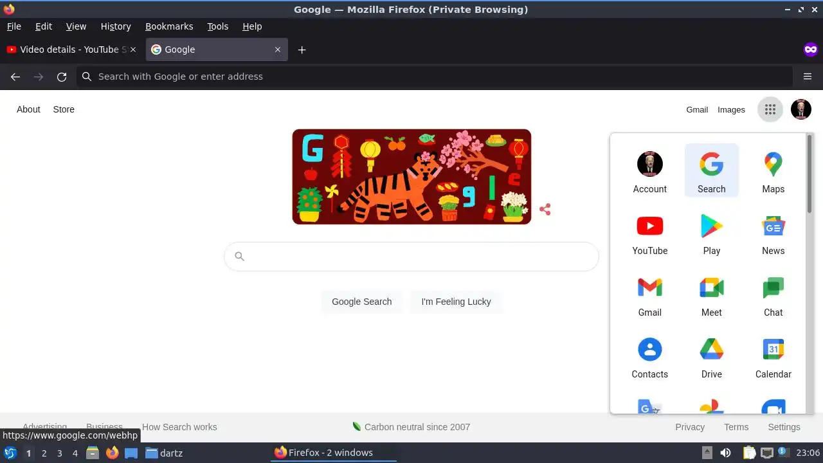
Task: Click the I'm Feeling Lucky button
Action: coord(456,302)
